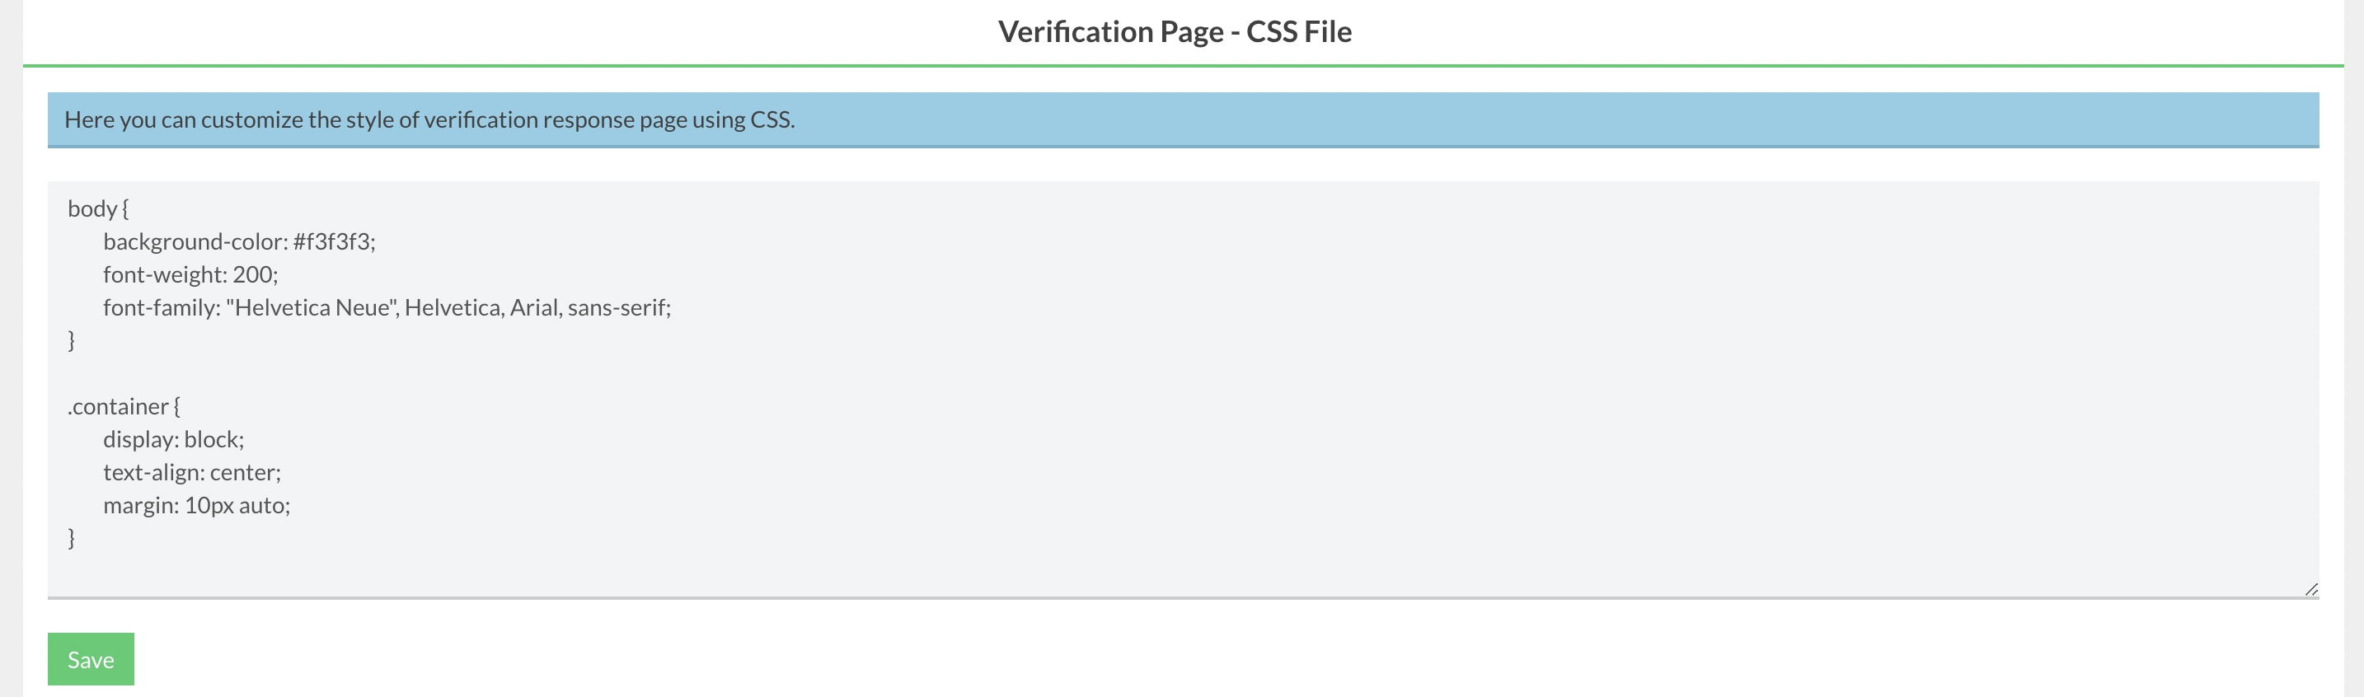This screenshot has width=2364, height=697.
Task: Click the 'Verification Page - CSS File' heading
Action: (x=1175, y=31)
